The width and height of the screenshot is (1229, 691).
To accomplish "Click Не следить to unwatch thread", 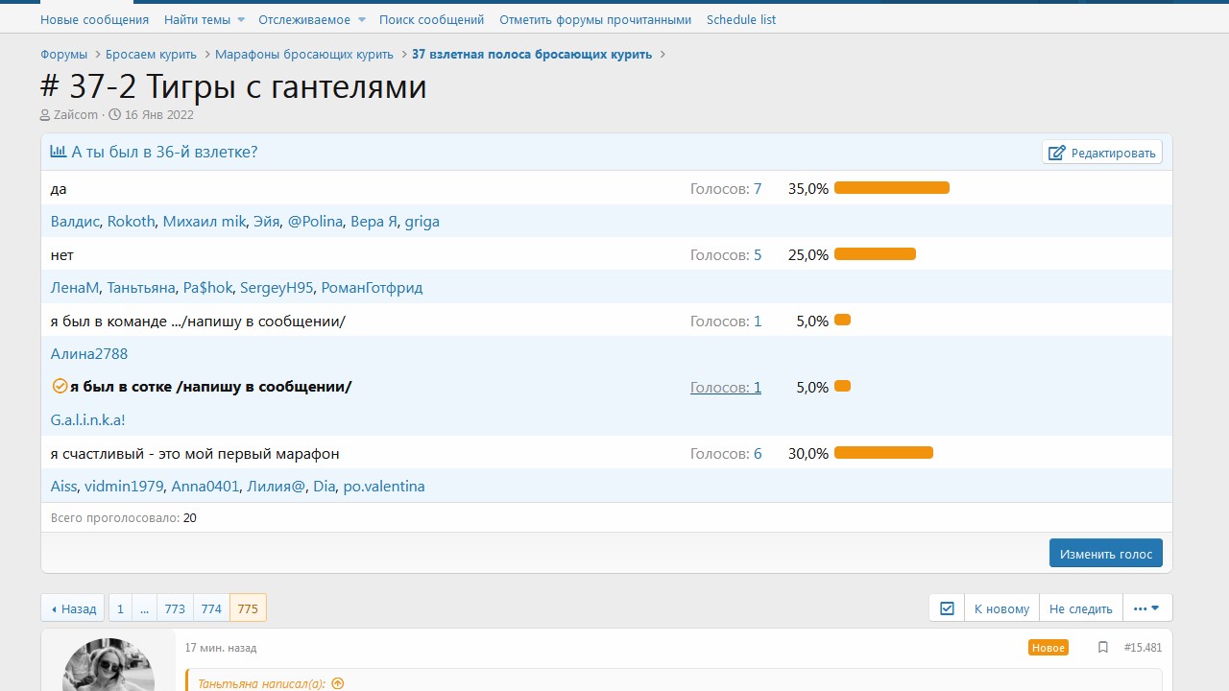I will click(x=1081, y=608).
